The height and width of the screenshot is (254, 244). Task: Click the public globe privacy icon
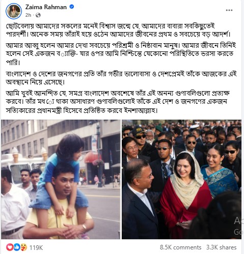pos(38,15)
